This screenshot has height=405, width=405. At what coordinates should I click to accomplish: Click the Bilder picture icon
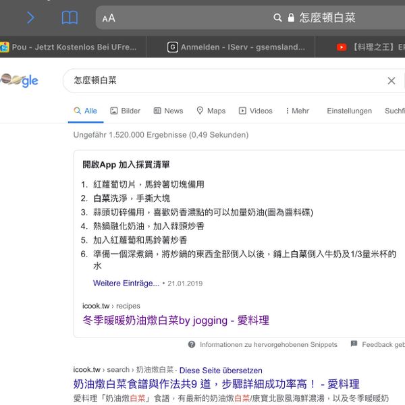114,111
